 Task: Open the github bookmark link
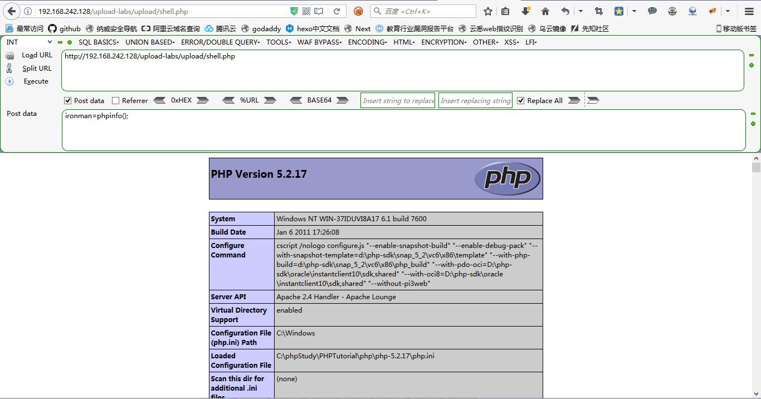(x=65, y=28)
